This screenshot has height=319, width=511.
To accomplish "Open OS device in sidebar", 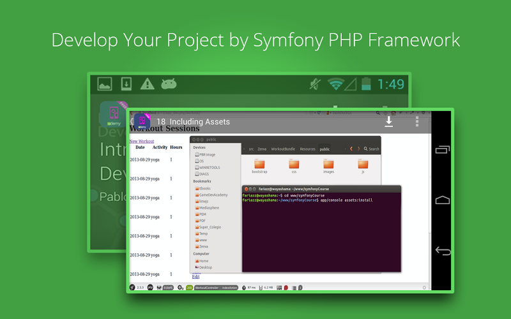I will [199, 161].
